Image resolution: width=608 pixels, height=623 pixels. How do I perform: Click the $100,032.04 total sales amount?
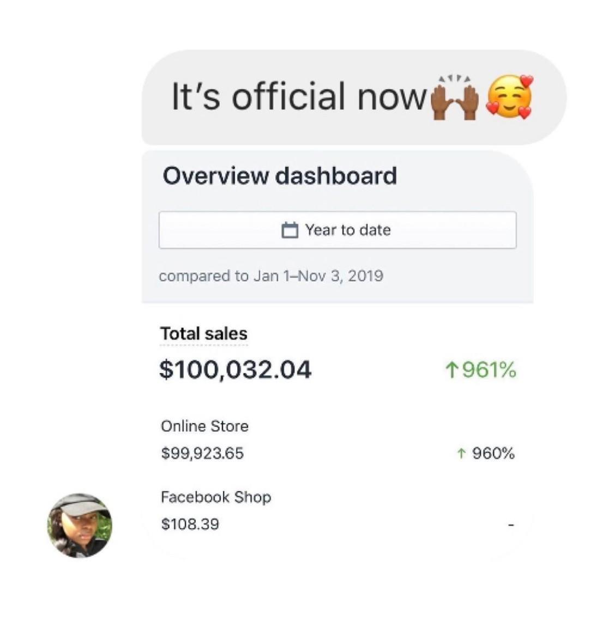235,370
